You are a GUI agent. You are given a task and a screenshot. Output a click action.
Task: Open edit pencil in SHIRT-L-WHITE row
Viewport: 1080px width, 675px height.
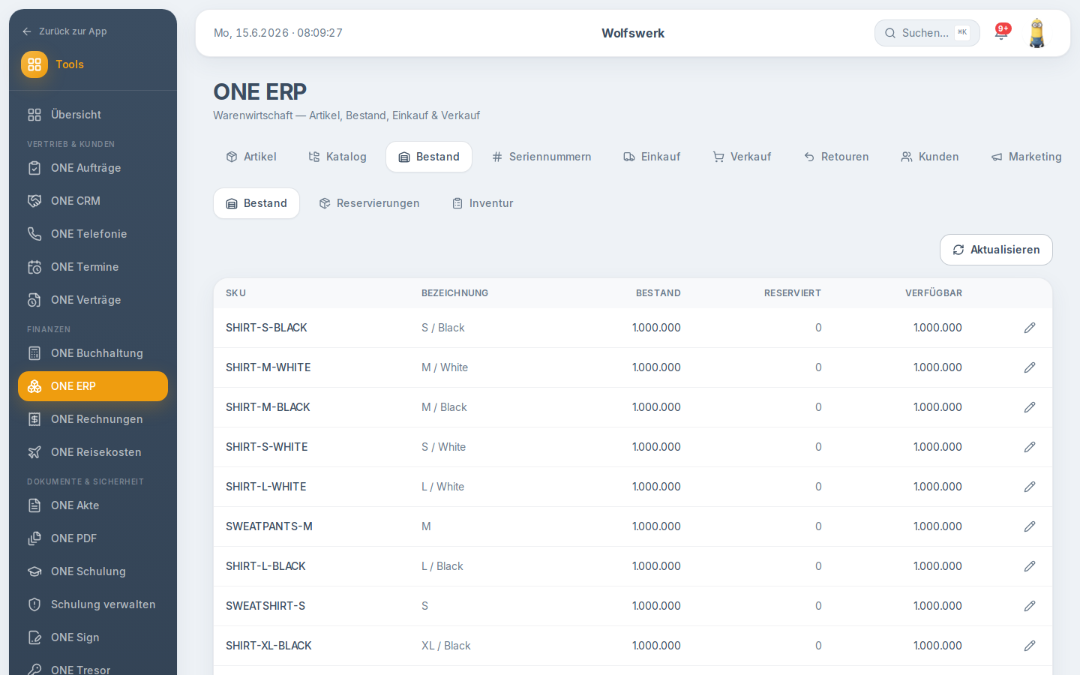coord(1030,487)
